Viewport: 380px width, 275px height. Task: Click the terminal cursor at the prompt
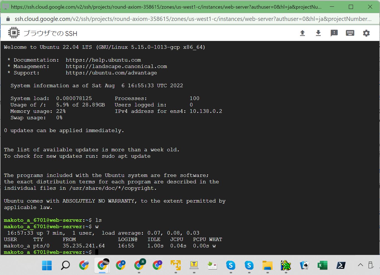click(97, 252)
